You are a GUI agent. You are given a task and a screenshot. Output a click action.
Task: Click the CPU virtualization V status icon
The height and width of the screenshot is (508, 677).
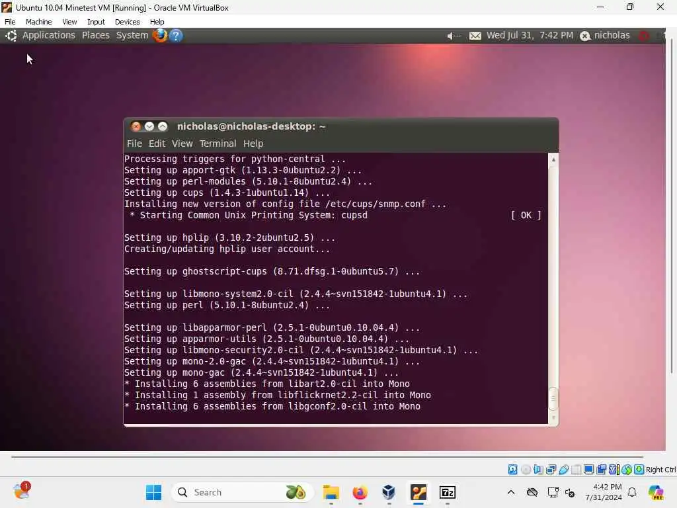coord(614,470)
